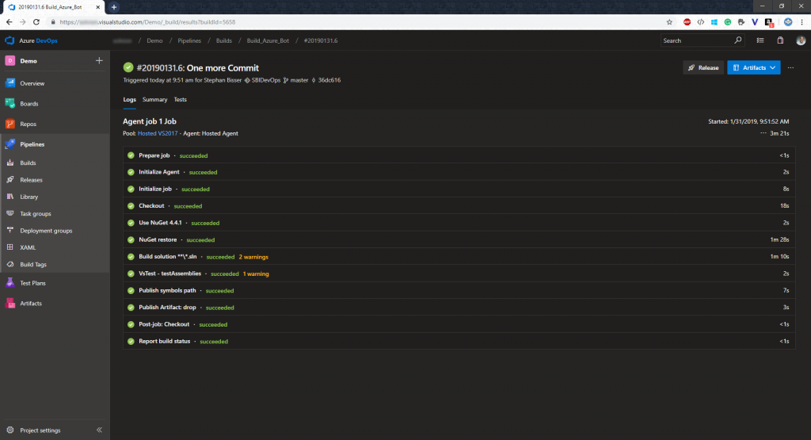The height and width of the screenshot is (440, 811).
Task: Open commit 36dc616 link
Action: pos(329,80)
